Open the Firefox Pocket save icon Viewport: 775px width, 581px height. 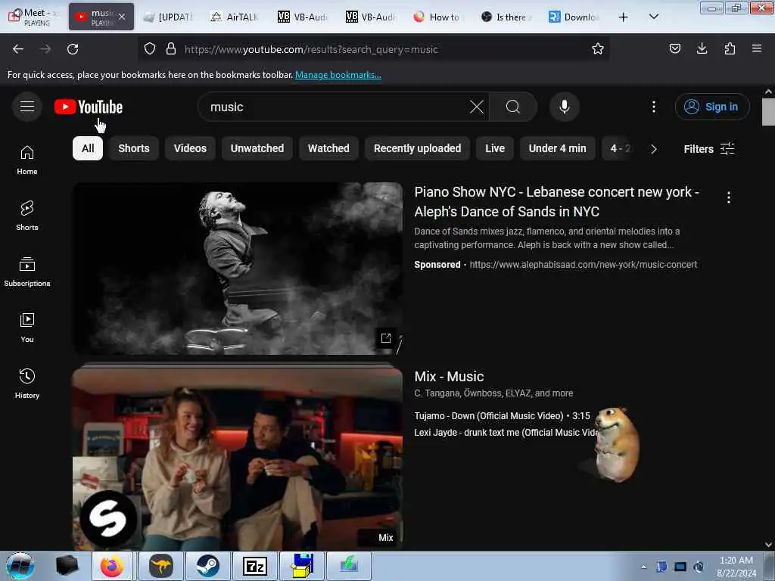(674, 48)
